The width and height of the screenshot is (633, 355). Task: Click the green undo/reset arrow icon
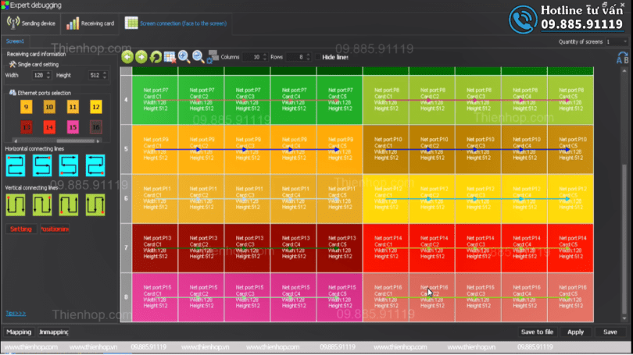(x=156, y=57)
